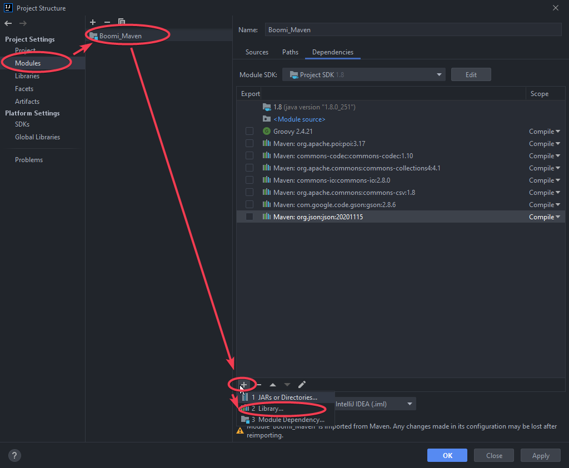Toggle export for commons-collections4:4.1

click(x=249, y=168)
